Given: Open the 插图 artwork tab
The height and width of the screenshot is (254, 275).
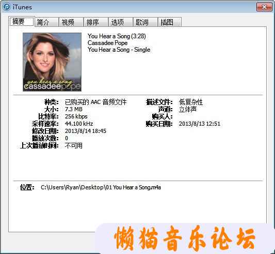Looking at the screenshot, I should pos(170,22).
